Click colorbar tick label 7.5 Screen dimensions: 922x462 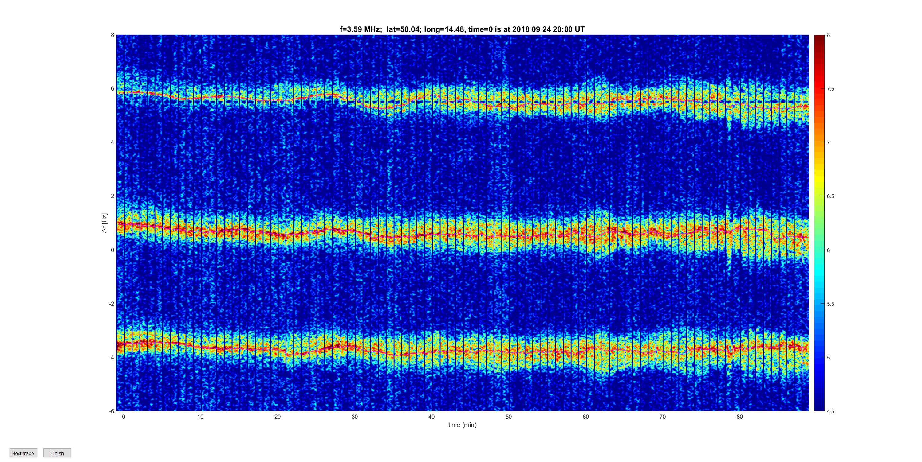[x=830, y=89]
